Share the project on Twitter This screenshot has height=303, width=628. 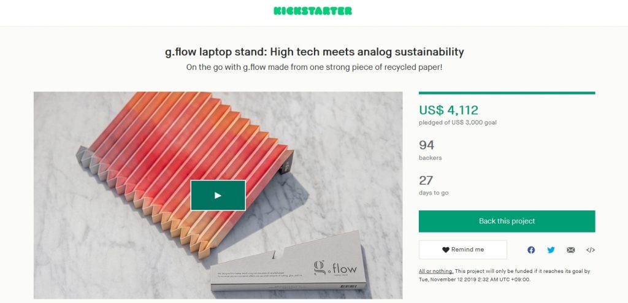(x=551, y=250)
